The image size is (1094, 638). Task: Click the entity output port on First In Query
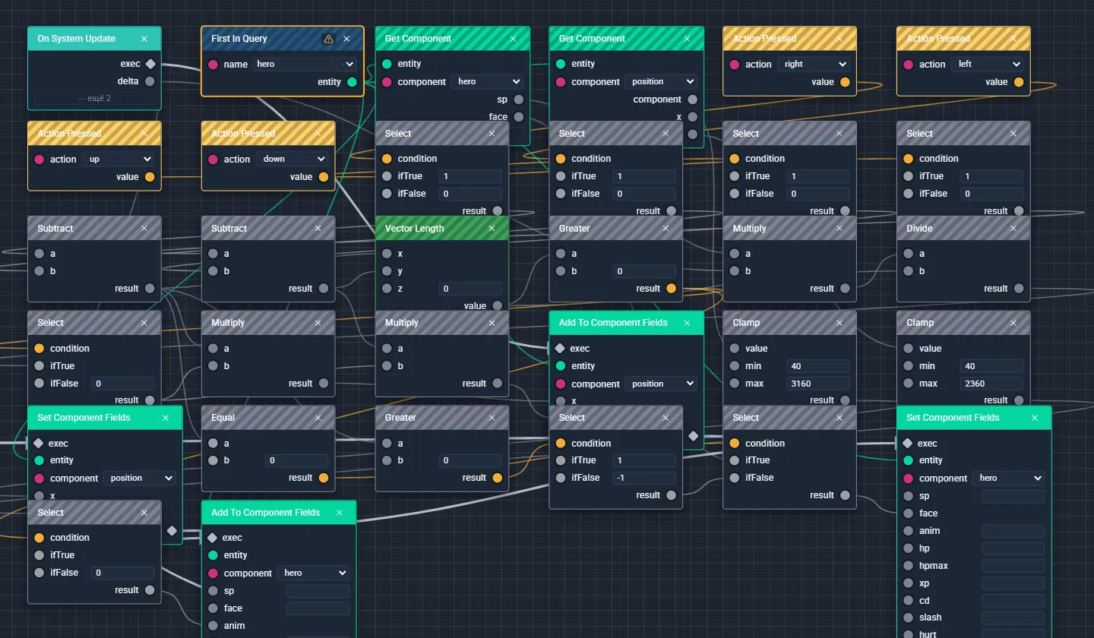pyautogui.click(x=352, y=82)
